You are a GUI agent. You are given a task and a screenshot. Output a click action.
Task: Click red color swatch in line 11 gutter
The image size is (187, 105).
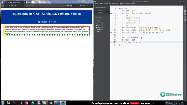[111, 33]
